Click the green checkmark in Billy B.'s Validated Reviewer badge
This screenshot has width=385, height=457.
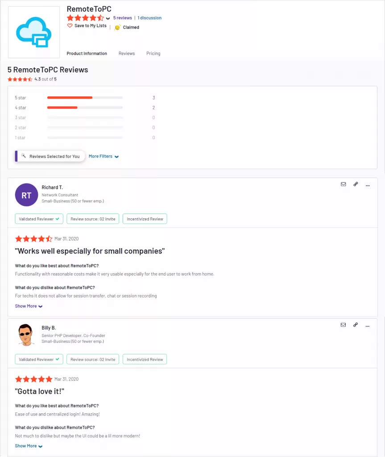tap(58, 359)
